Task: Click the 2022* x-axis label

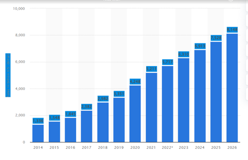Action: pyautogui.click(x=167, y=148)
